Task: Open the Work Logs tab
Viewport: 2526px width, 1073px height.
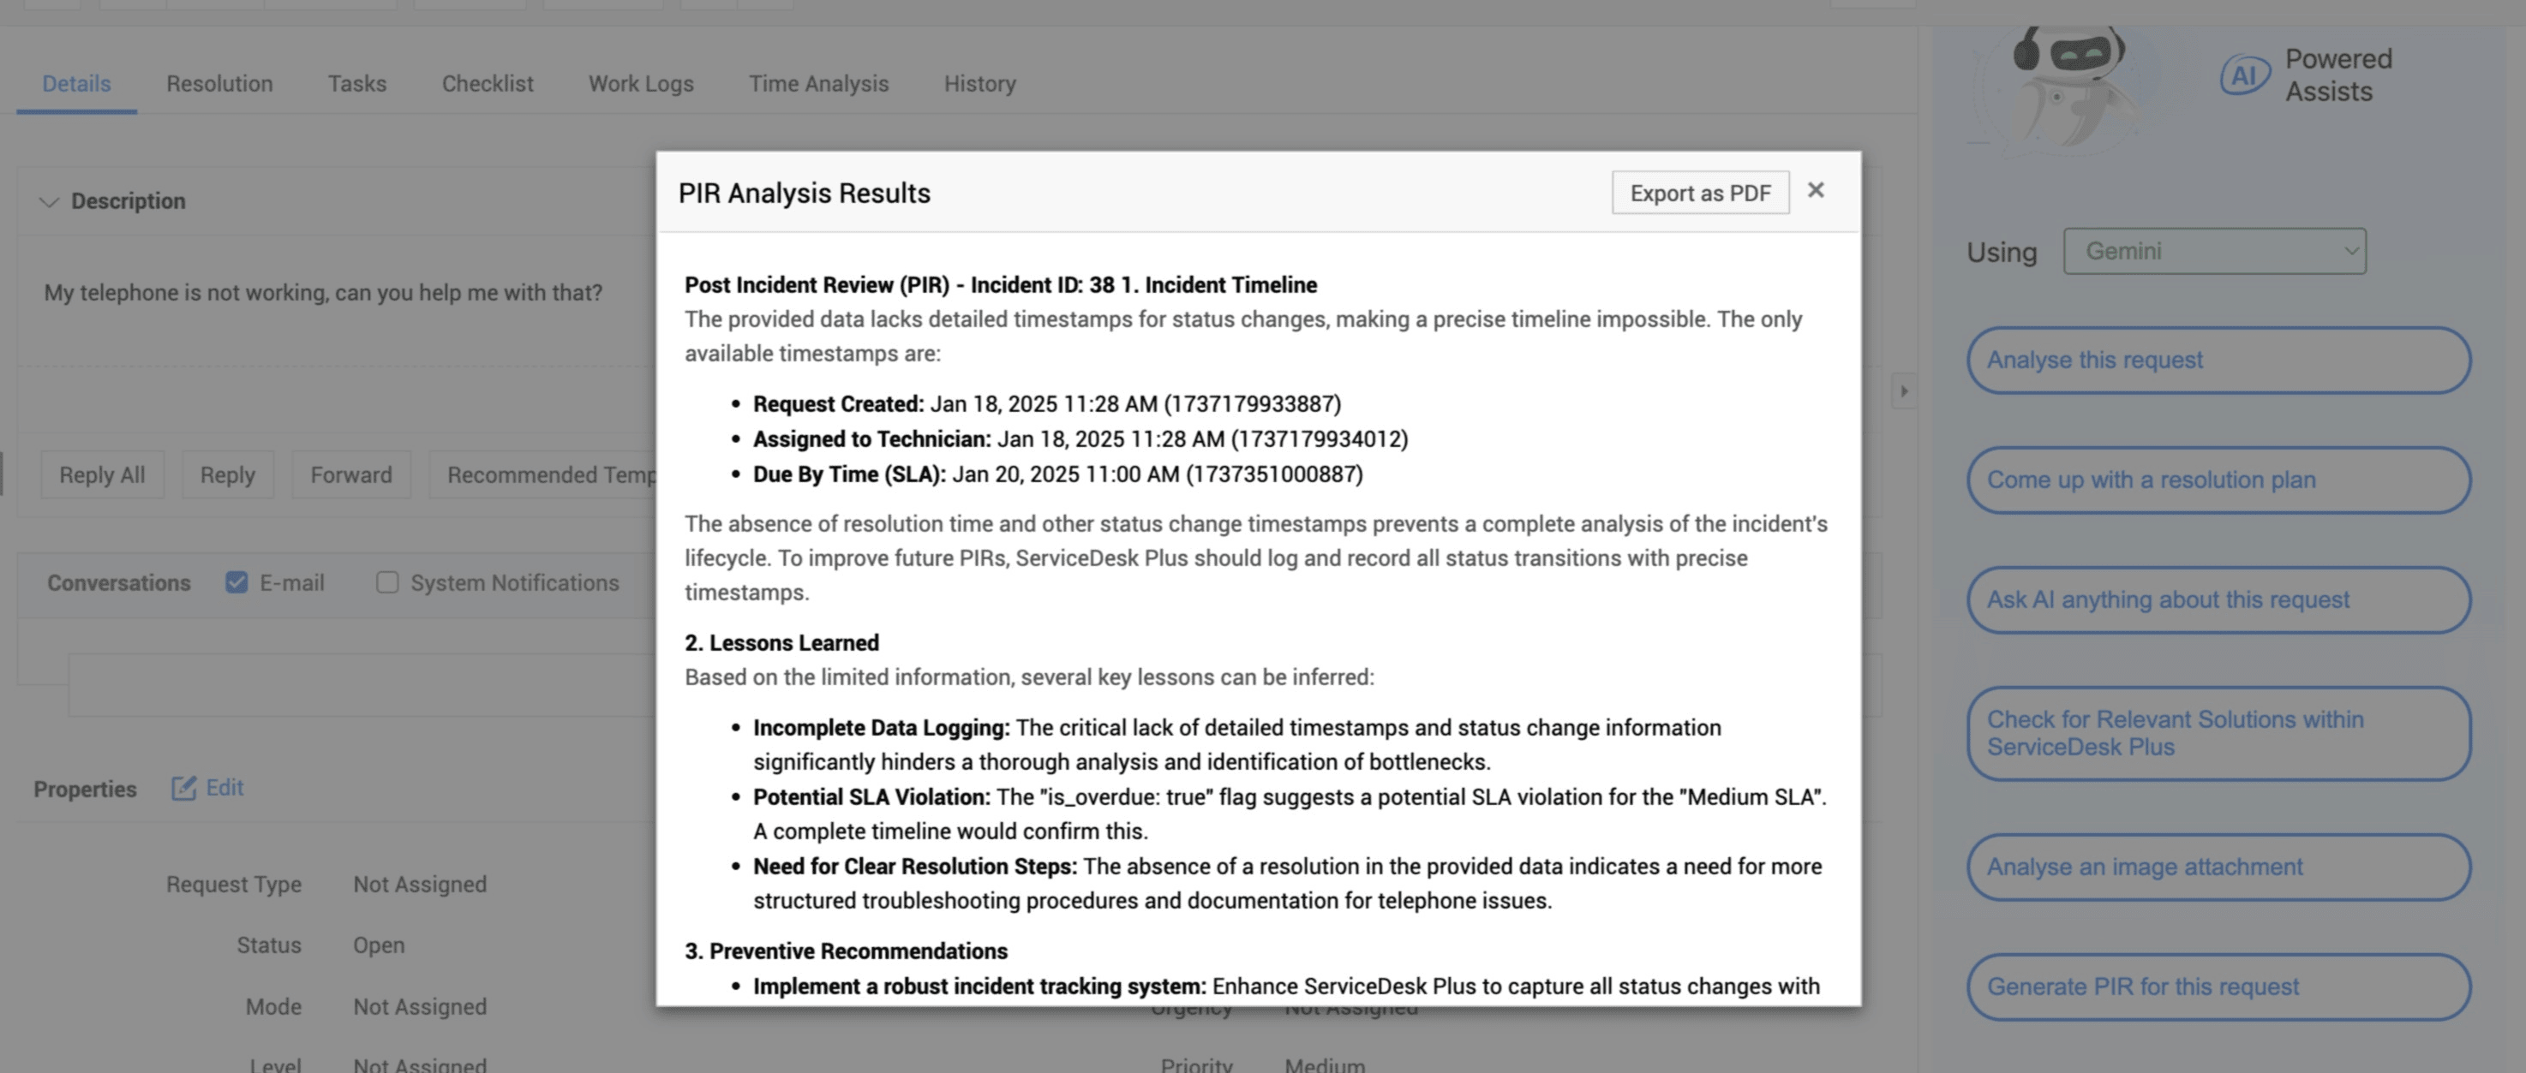Action: pyautogui.click(x=640, y=84)
